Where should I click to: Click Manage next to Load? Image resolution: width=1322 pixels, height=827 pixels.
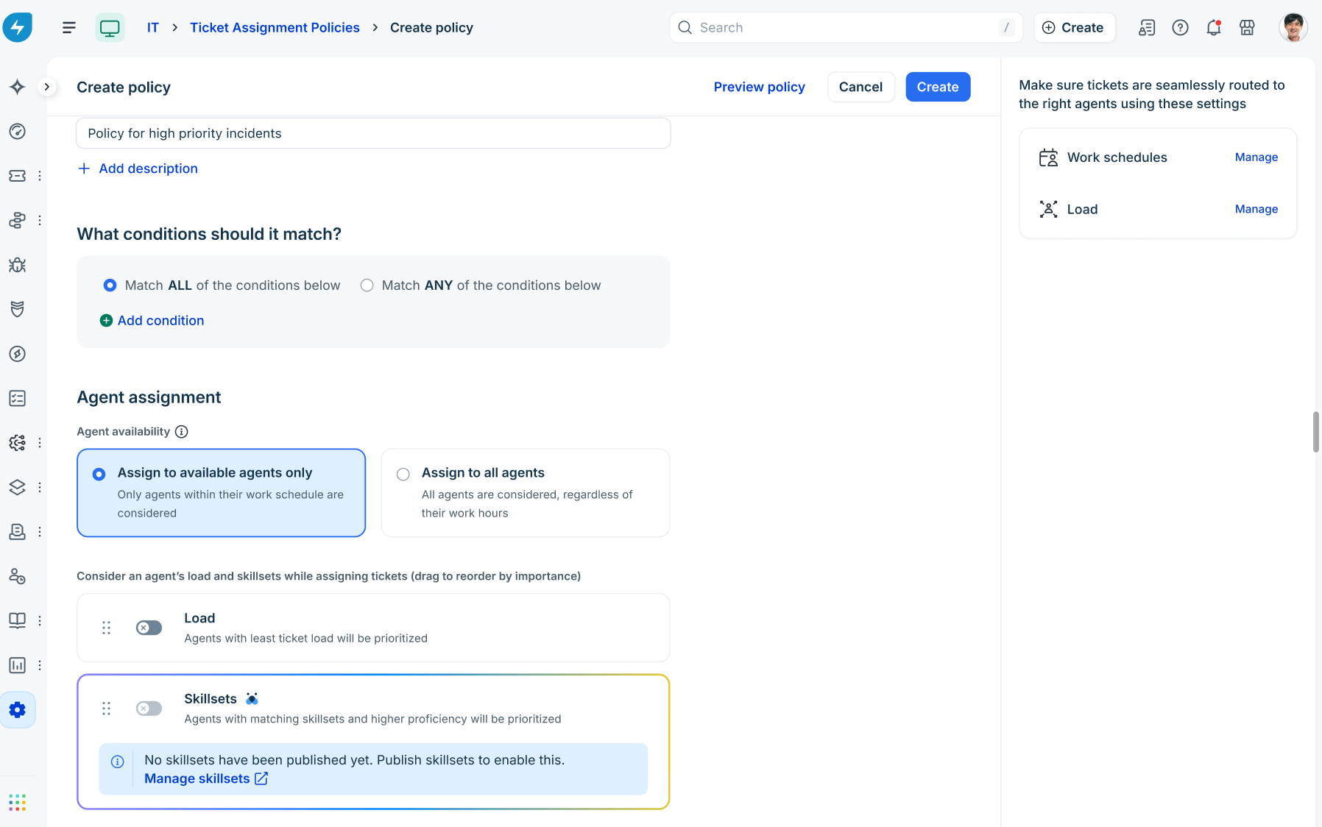pyautogui.click(x=1256, y=209)
